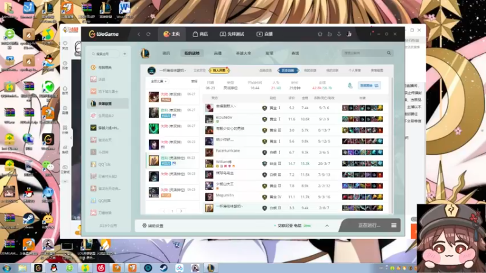Image resolution: width=486 pixels, height=273 pixels.
Task: Open the first 06-27 defeat match entry
Action: 173,96
